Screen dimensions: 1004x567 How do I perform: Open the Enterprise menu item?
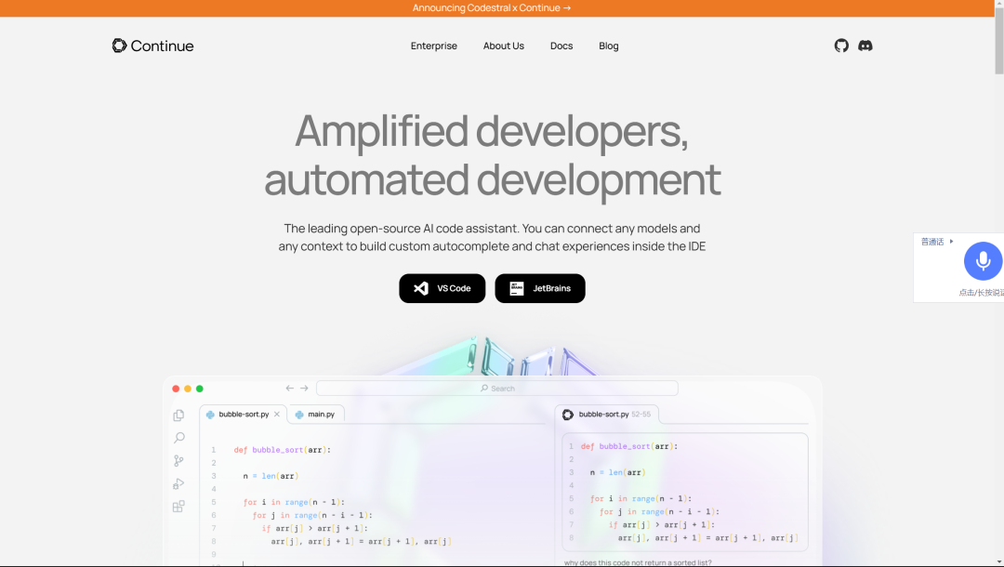pyautogui.click(x=434, y=46)
